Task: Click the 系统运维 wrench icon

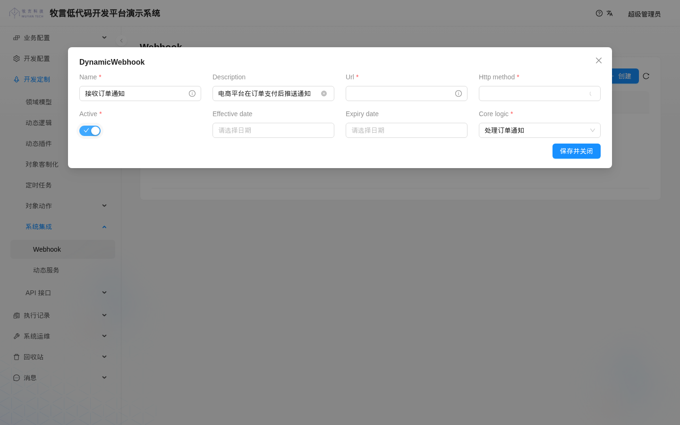Action: 17,336
